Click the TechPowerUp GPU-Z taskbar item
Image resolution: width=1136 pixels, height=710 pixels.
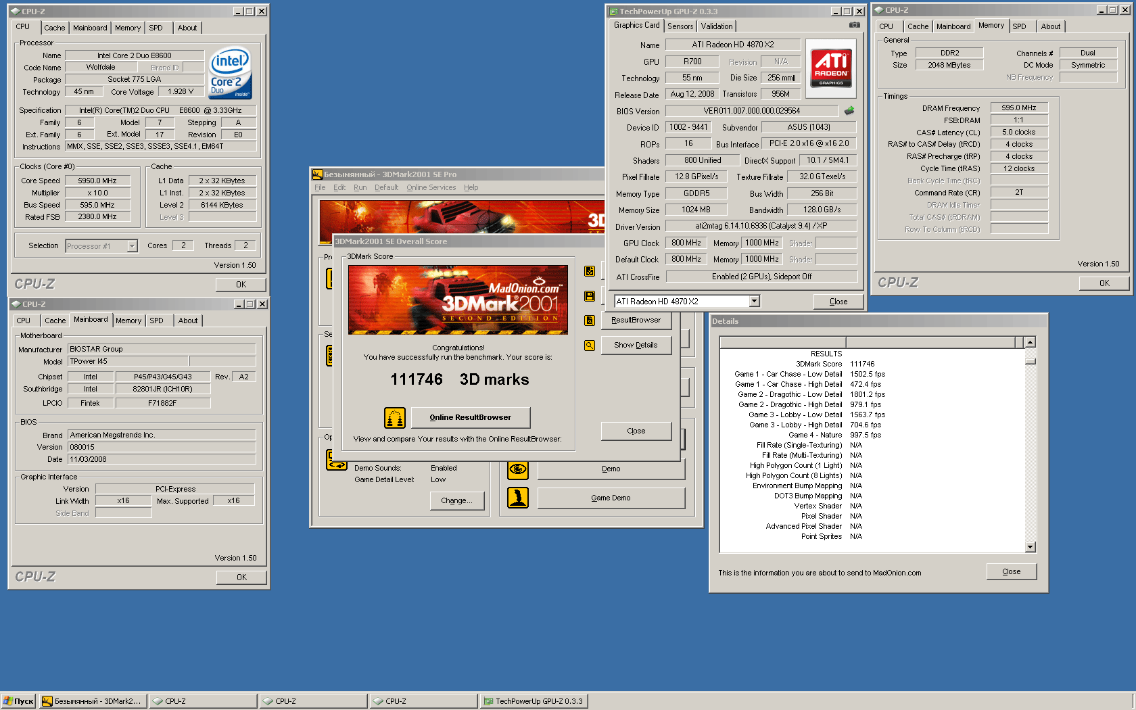(534, 701)
